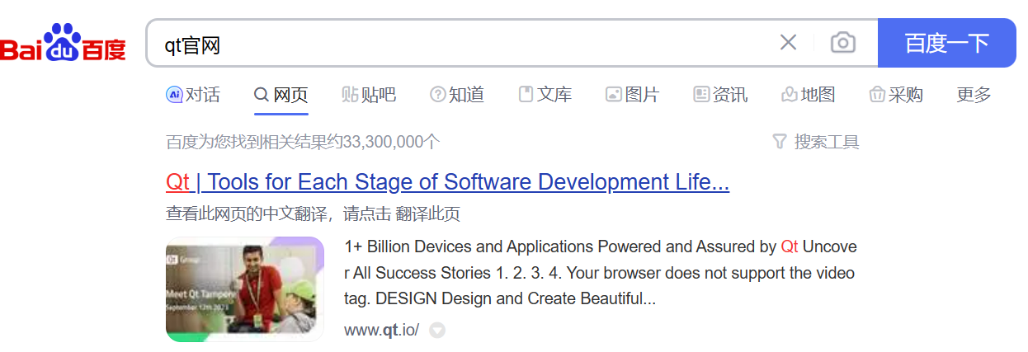Viewport: 1028px width, 352px height.
Task: Open the 贴吧 tab
Action: [x=369, y=95]
